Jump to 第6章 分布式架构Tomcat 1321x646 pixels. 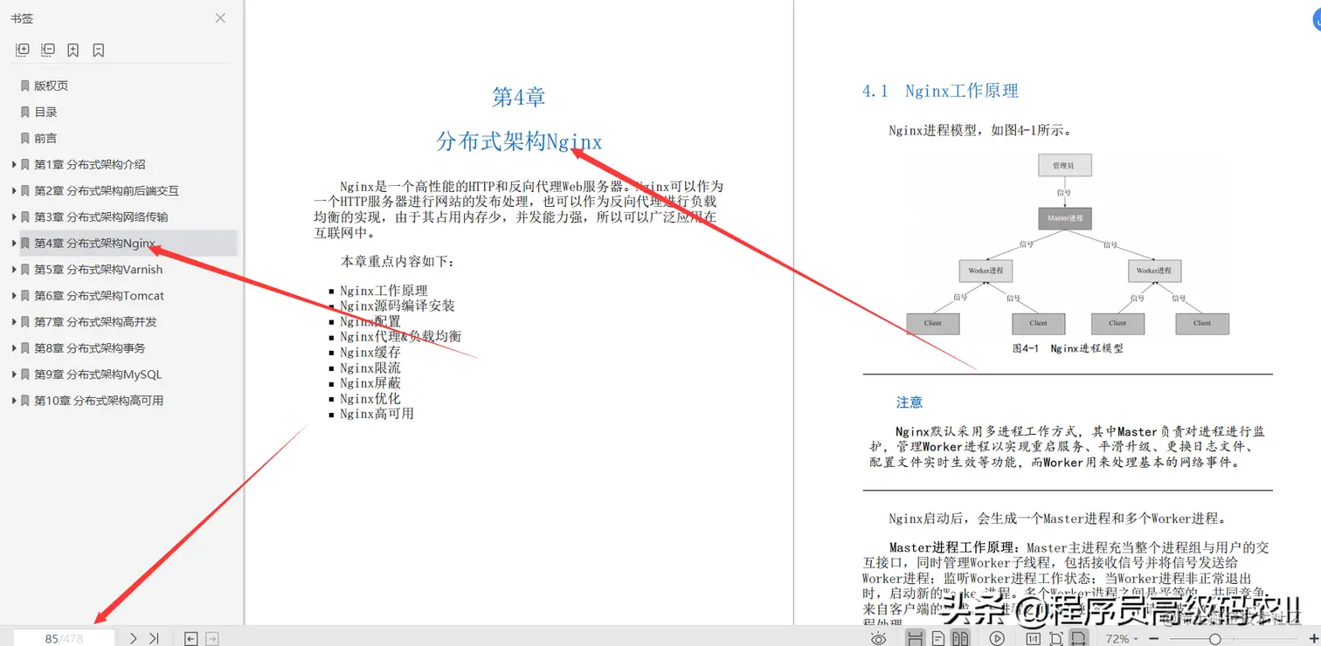coord(99,295)
